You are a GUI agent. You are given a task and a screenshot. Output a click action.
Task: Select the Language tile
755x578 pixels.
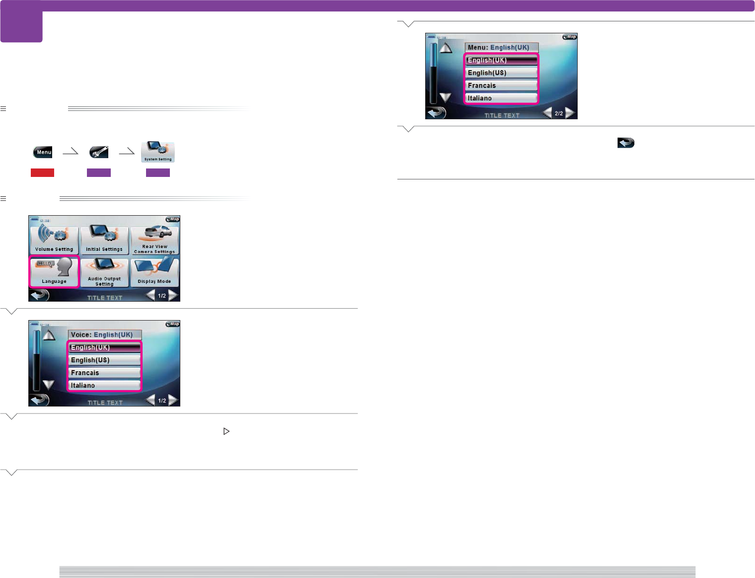(x=54, y=272)
